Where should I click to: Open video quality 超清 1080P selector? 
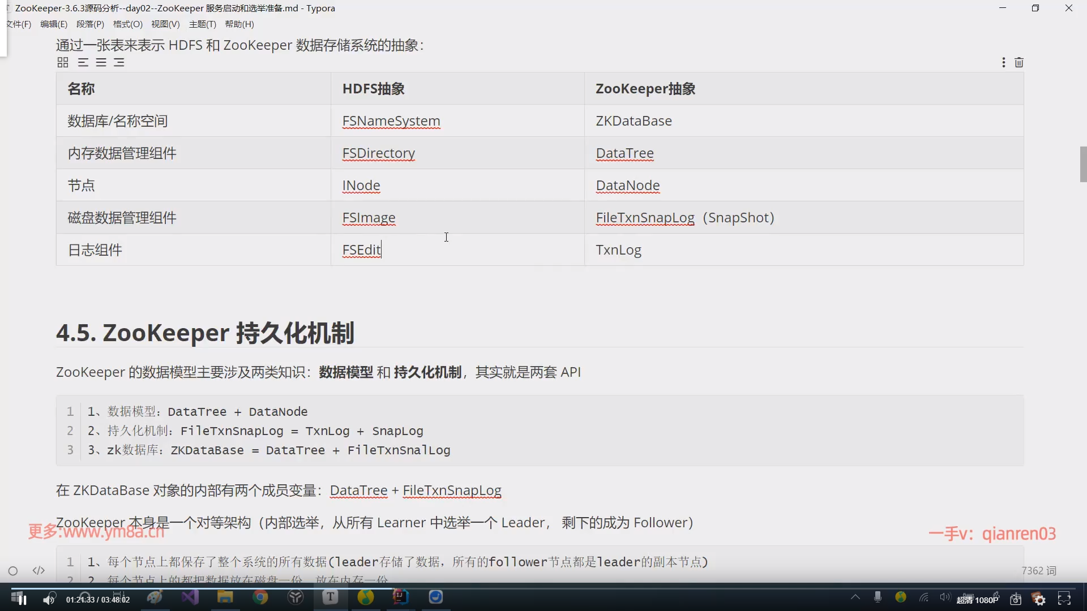coord(977,600)
